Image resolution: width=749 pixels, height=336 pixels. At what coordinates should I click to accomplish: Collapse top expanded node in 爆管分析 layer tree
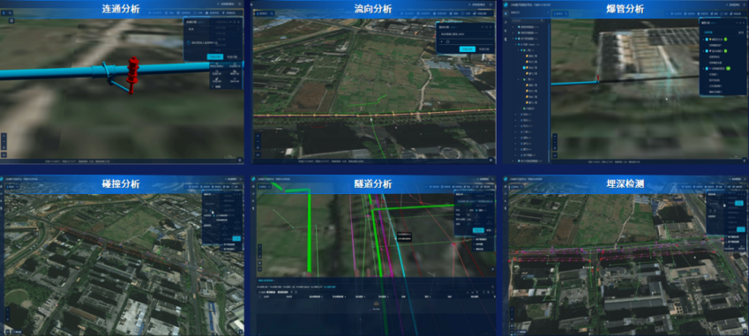coord(513,27)
